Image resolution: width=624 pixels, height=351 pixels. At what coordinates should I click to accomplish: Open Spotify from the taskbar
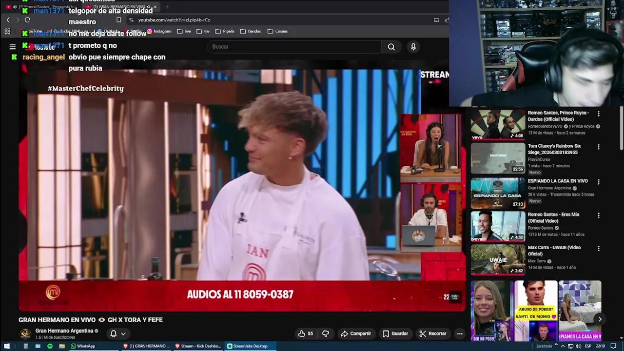click(50, 346)
